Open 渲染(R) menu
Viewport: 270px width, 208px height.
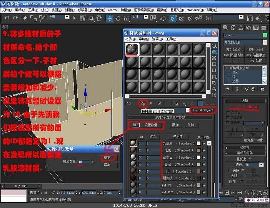point(162,10)
